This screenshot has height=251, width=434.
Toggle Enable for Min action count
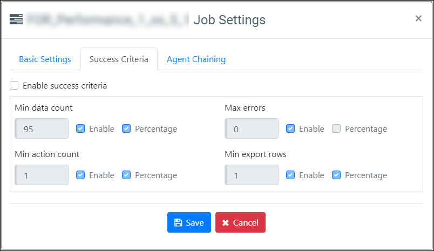[80, 175]
